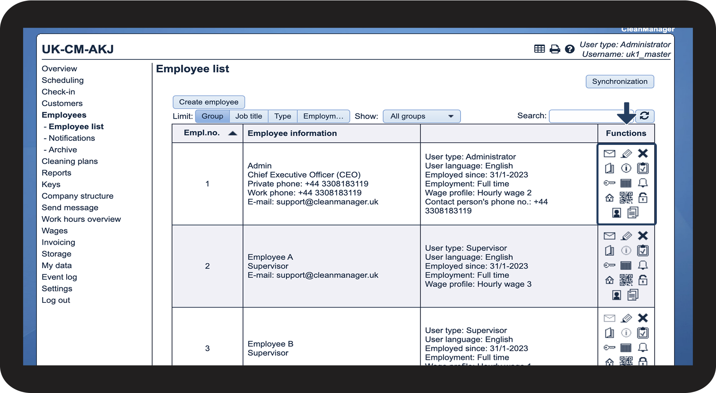Click the refresh icon beside the search box
Screen dimensions: 716x393
click(644, 116)
